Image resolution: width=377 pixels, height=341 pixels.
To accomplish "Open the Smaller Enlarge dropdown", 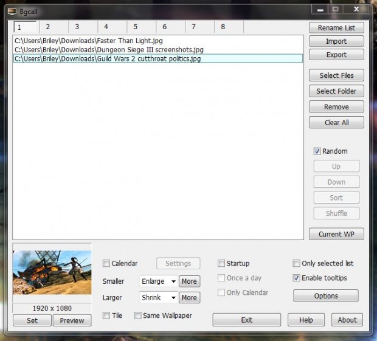I will [x=159, y=281].
